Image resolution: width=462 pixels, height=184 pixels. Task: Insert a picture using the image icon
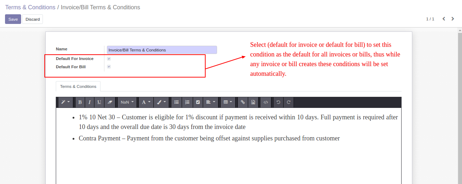pyautogui.click(x=253, y=102)
